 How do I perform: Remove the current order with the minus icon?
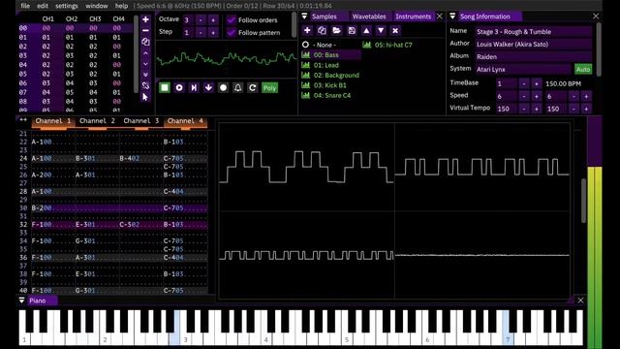(145, 30)
